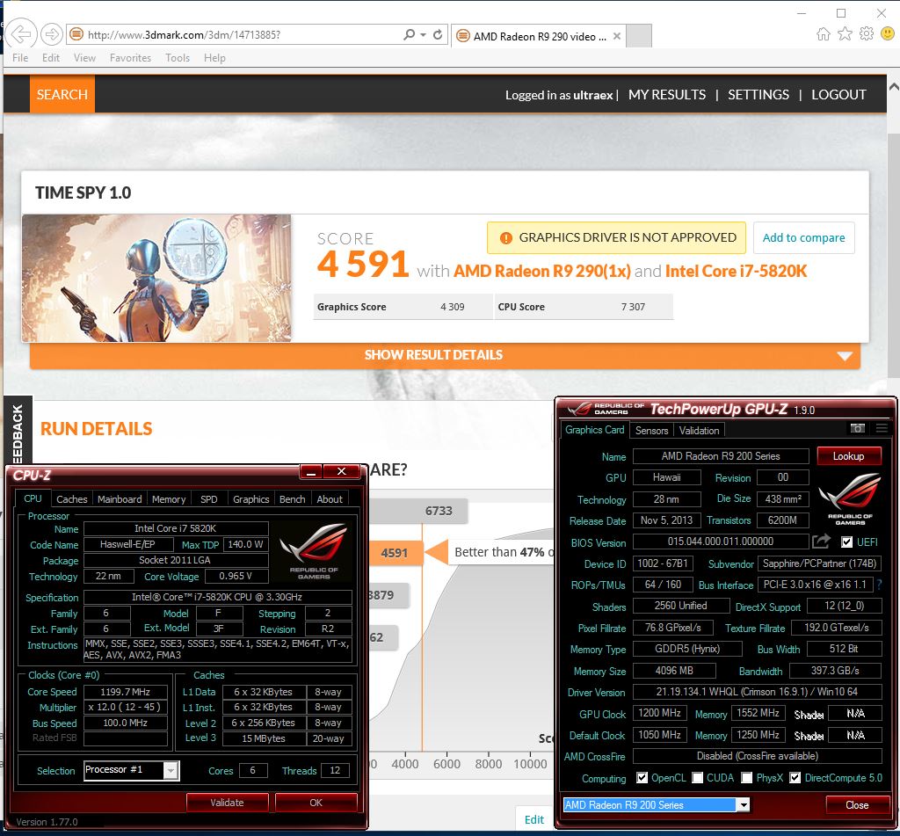Open MY RESULTS link in 3DMark header
Screen dimensions: 900x836
click(x=667, y=95)
